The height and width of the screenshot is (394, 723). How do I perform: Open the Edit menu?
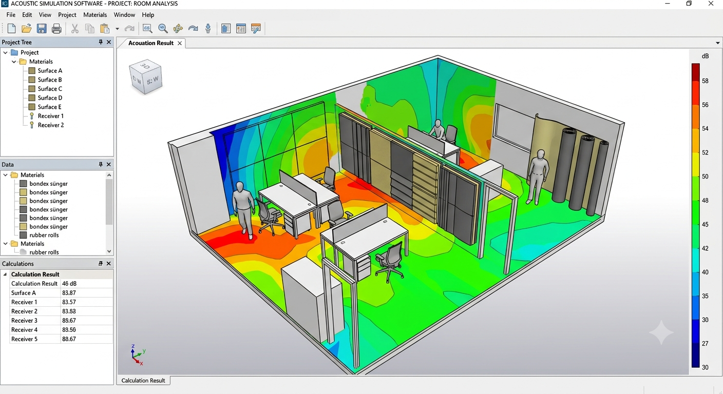coord(27,15)
